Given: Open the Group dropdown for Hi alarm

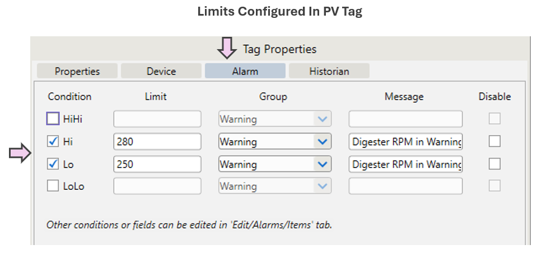Looking at the screenshot, I should tap(321, 142).
